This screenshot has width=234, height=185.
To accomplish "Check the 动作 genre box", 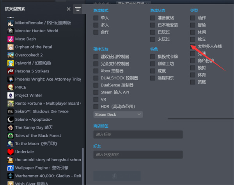I will (x=193, y=18).
